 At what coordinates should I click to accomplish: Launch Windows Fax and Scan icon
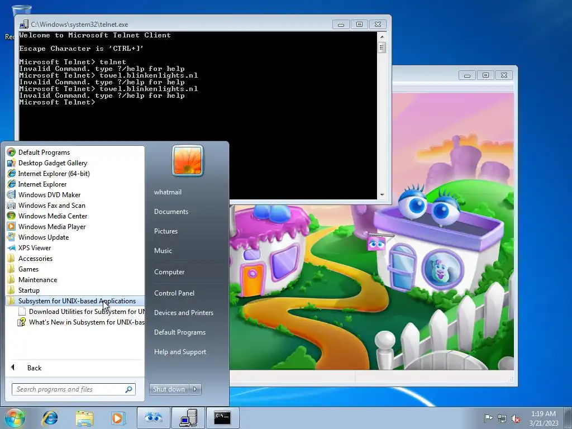tap(11, 206)
